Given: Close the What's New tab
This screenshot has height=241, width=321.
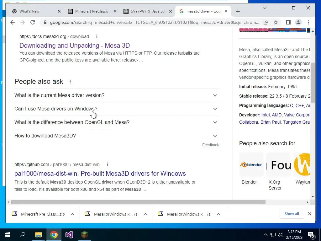Looking at the screenshot, I should tap(59, 11).
